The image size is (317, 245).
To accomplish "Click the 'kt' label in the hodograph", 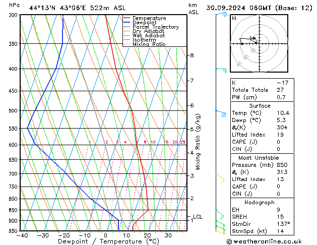I will tap(234, 18).
